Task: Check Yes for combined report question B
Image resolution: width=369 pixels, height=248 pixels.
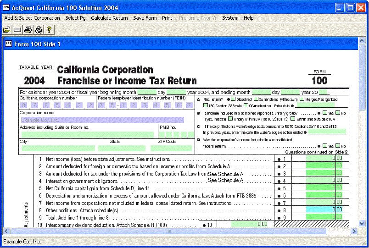Action: [325, 113]
